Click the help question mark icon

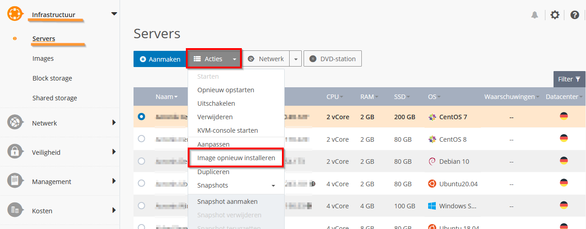[575, 15]
